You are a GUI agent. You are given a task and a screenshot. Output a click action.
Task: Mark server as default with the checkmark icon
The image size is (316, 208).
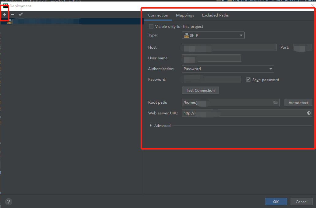(21, 14)
